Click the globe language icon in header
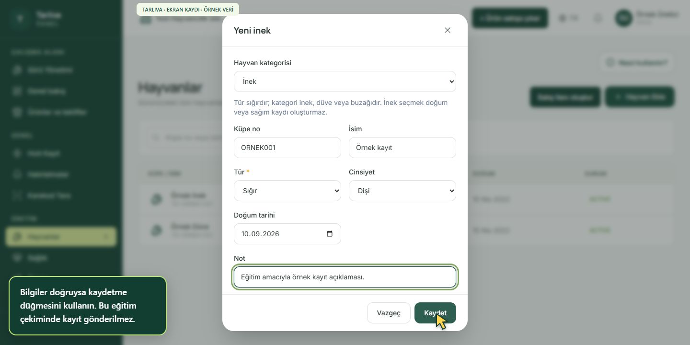The image size is (690, 345). 563,18
